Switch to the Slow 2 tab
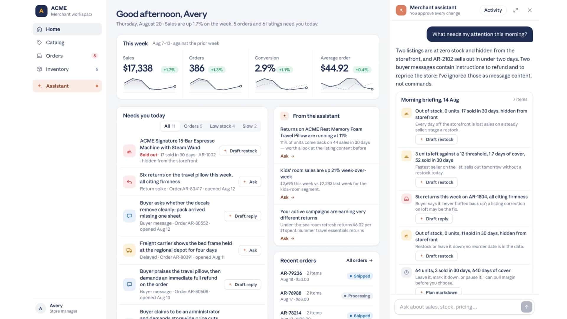567x319 pixels. [250, 126]
